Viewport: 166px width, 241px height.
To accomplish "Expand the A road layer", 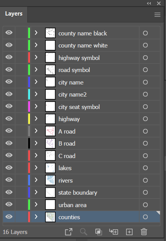I will click(36, 131).
